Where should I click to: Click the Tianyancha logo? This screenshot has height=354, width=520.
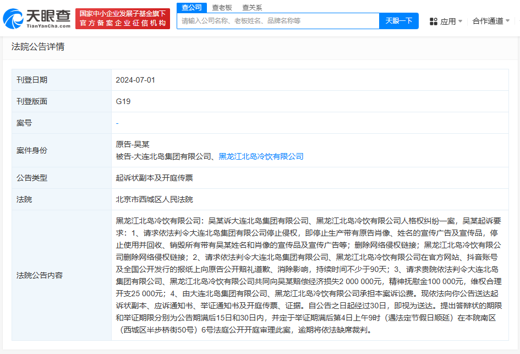pyautogui.click(x=36, y=19)
